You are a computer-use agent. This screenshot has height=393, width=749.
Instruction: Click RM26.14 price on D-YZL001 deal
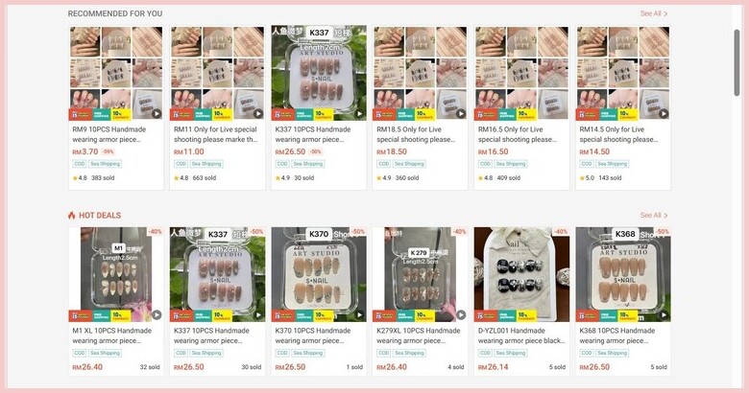[494, 367]
